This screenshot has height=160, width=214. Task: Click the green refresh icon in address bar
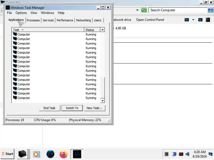click(x=144, y=10)
